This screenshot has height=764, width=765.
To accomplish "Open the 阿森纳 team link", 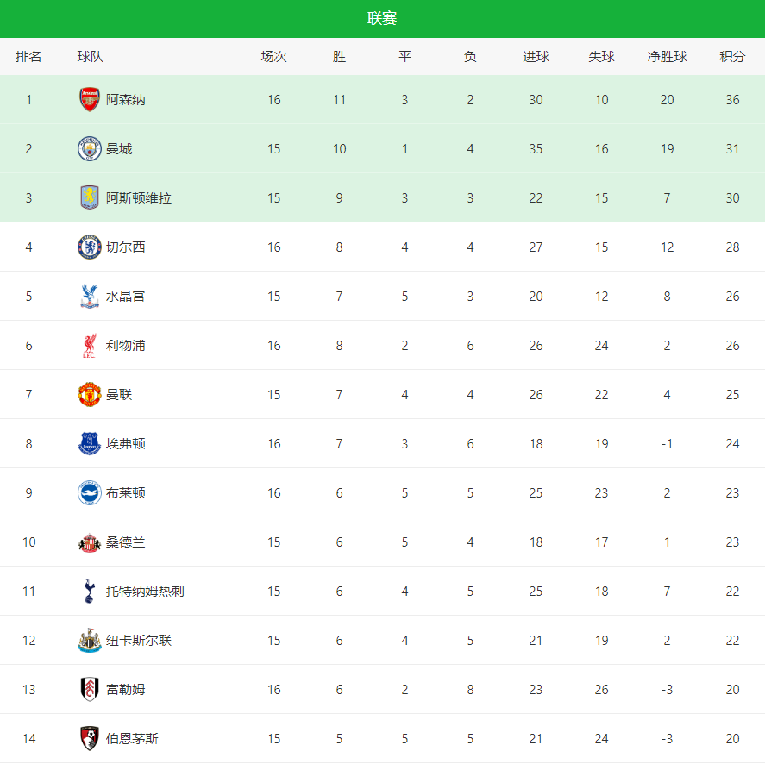I will (126, 100).
